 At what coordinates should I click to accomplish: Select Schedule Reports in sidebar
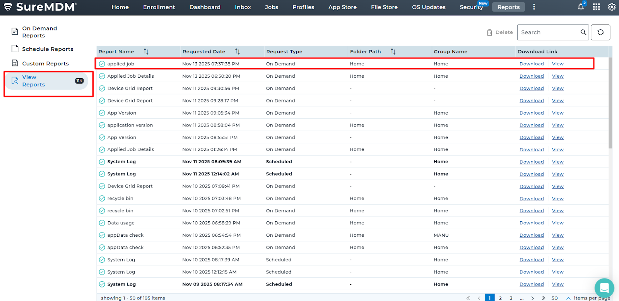48,49
